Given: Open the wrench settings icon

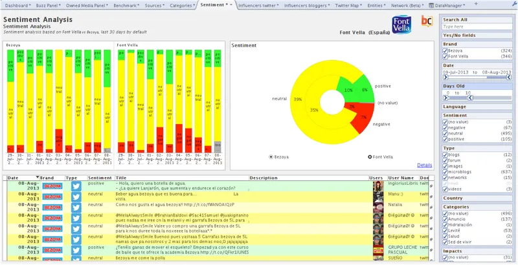Looking at the screenshot, I should coord(515,4).
